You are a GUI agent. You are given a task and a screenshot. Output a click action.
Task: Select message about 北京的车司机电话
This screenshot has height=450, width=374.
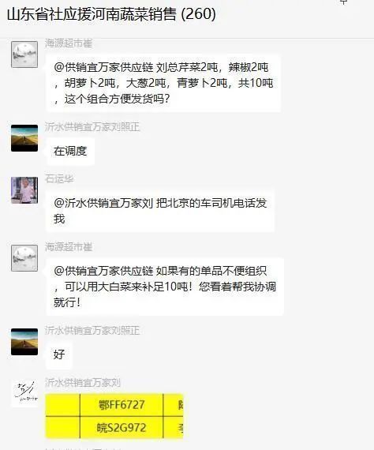[x=159, y=211]
